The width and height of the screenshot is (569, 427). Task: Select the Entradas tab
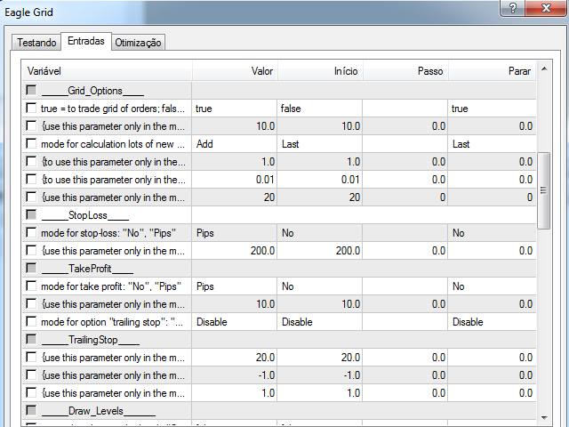86,41
